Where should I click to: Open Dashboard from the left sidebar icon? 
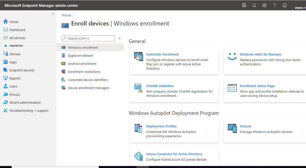(6, 30)
